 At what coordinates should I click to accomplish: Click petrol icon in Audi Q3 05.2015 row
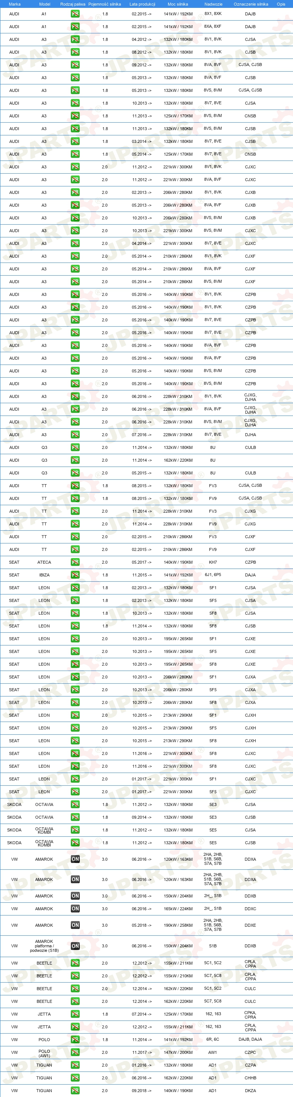pyautogui.click(x=75, y=473)
